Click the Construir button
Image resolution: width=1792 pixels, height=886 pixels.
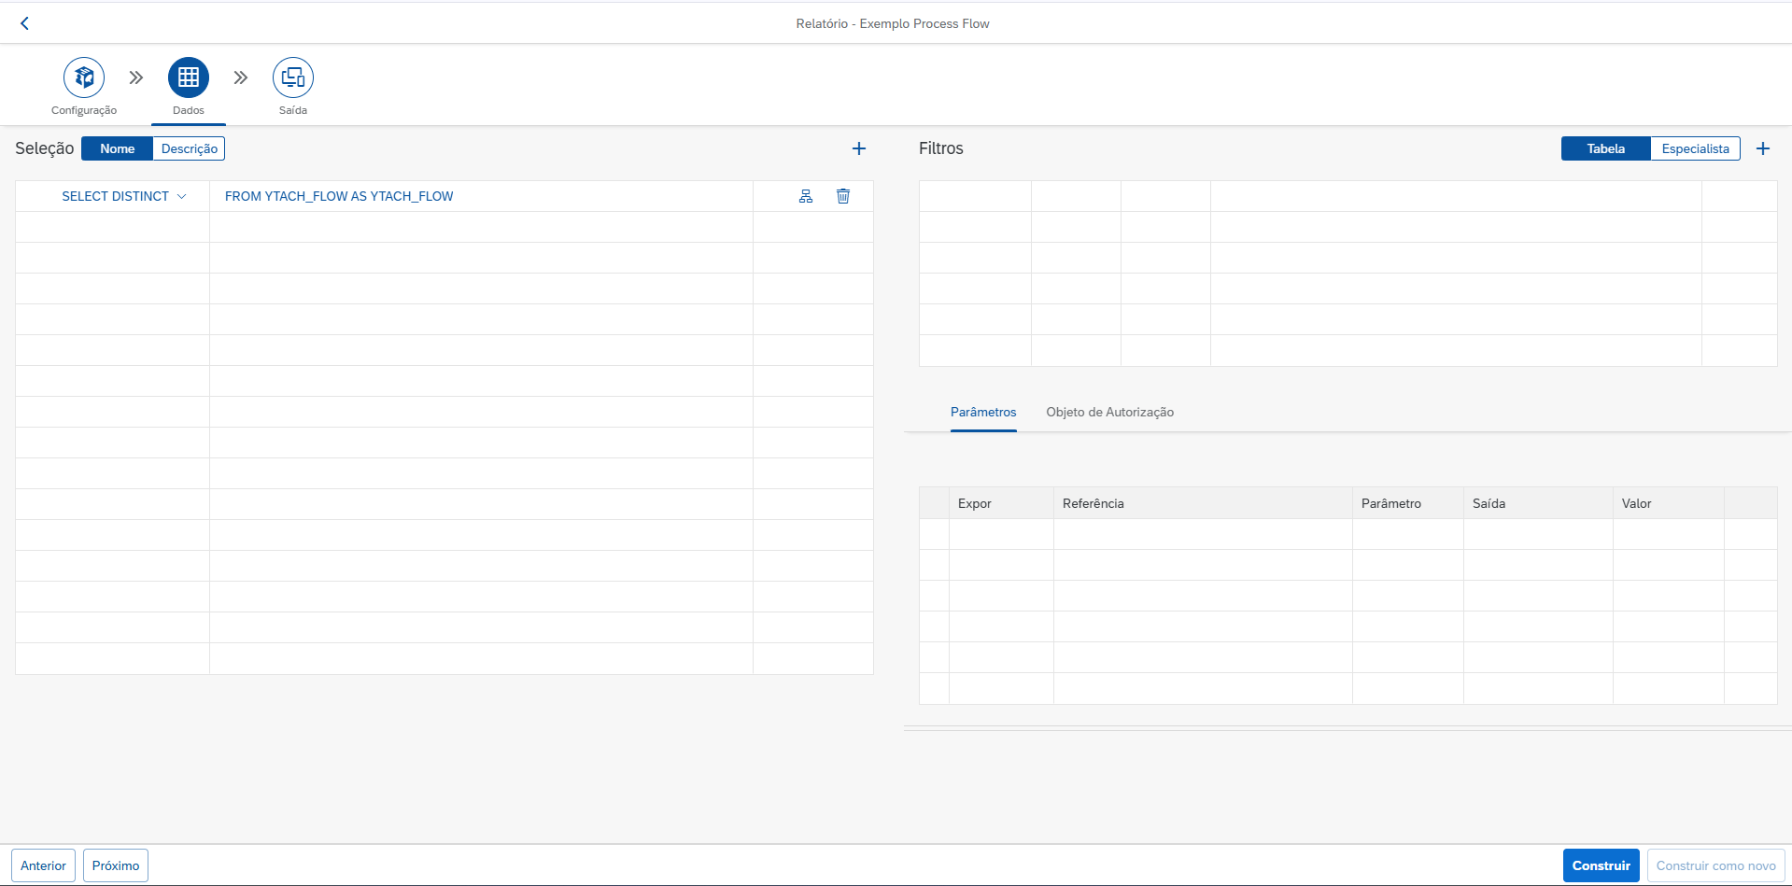[1602, 865]
